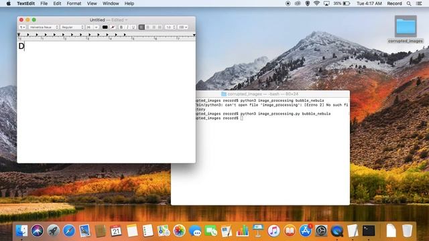Open Notification Center icon
Screen dimensions: 429x241
[419, 3]
